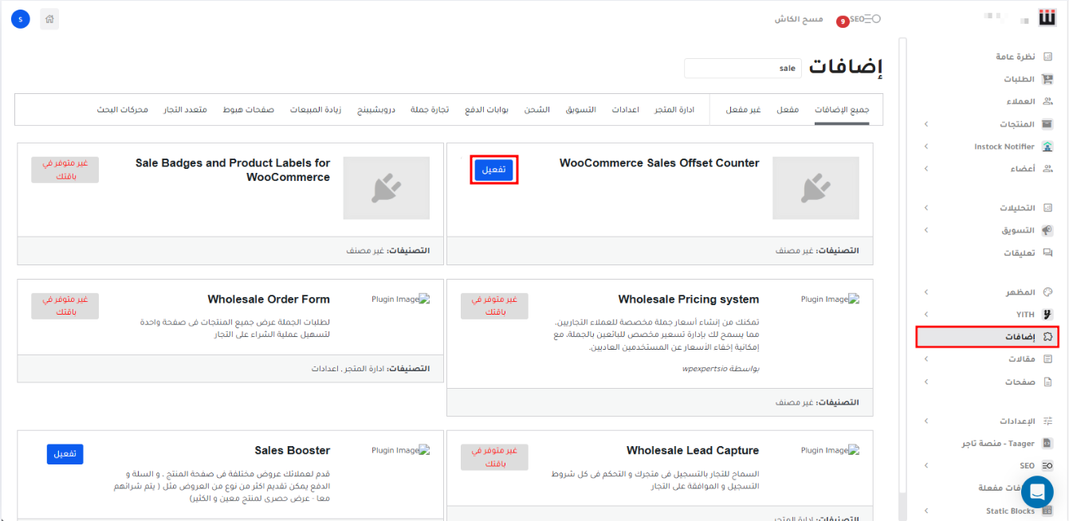Screen dimensions: 1069x521
Task: Click the home icon in top bar
Action: click(x=49, y=19)
